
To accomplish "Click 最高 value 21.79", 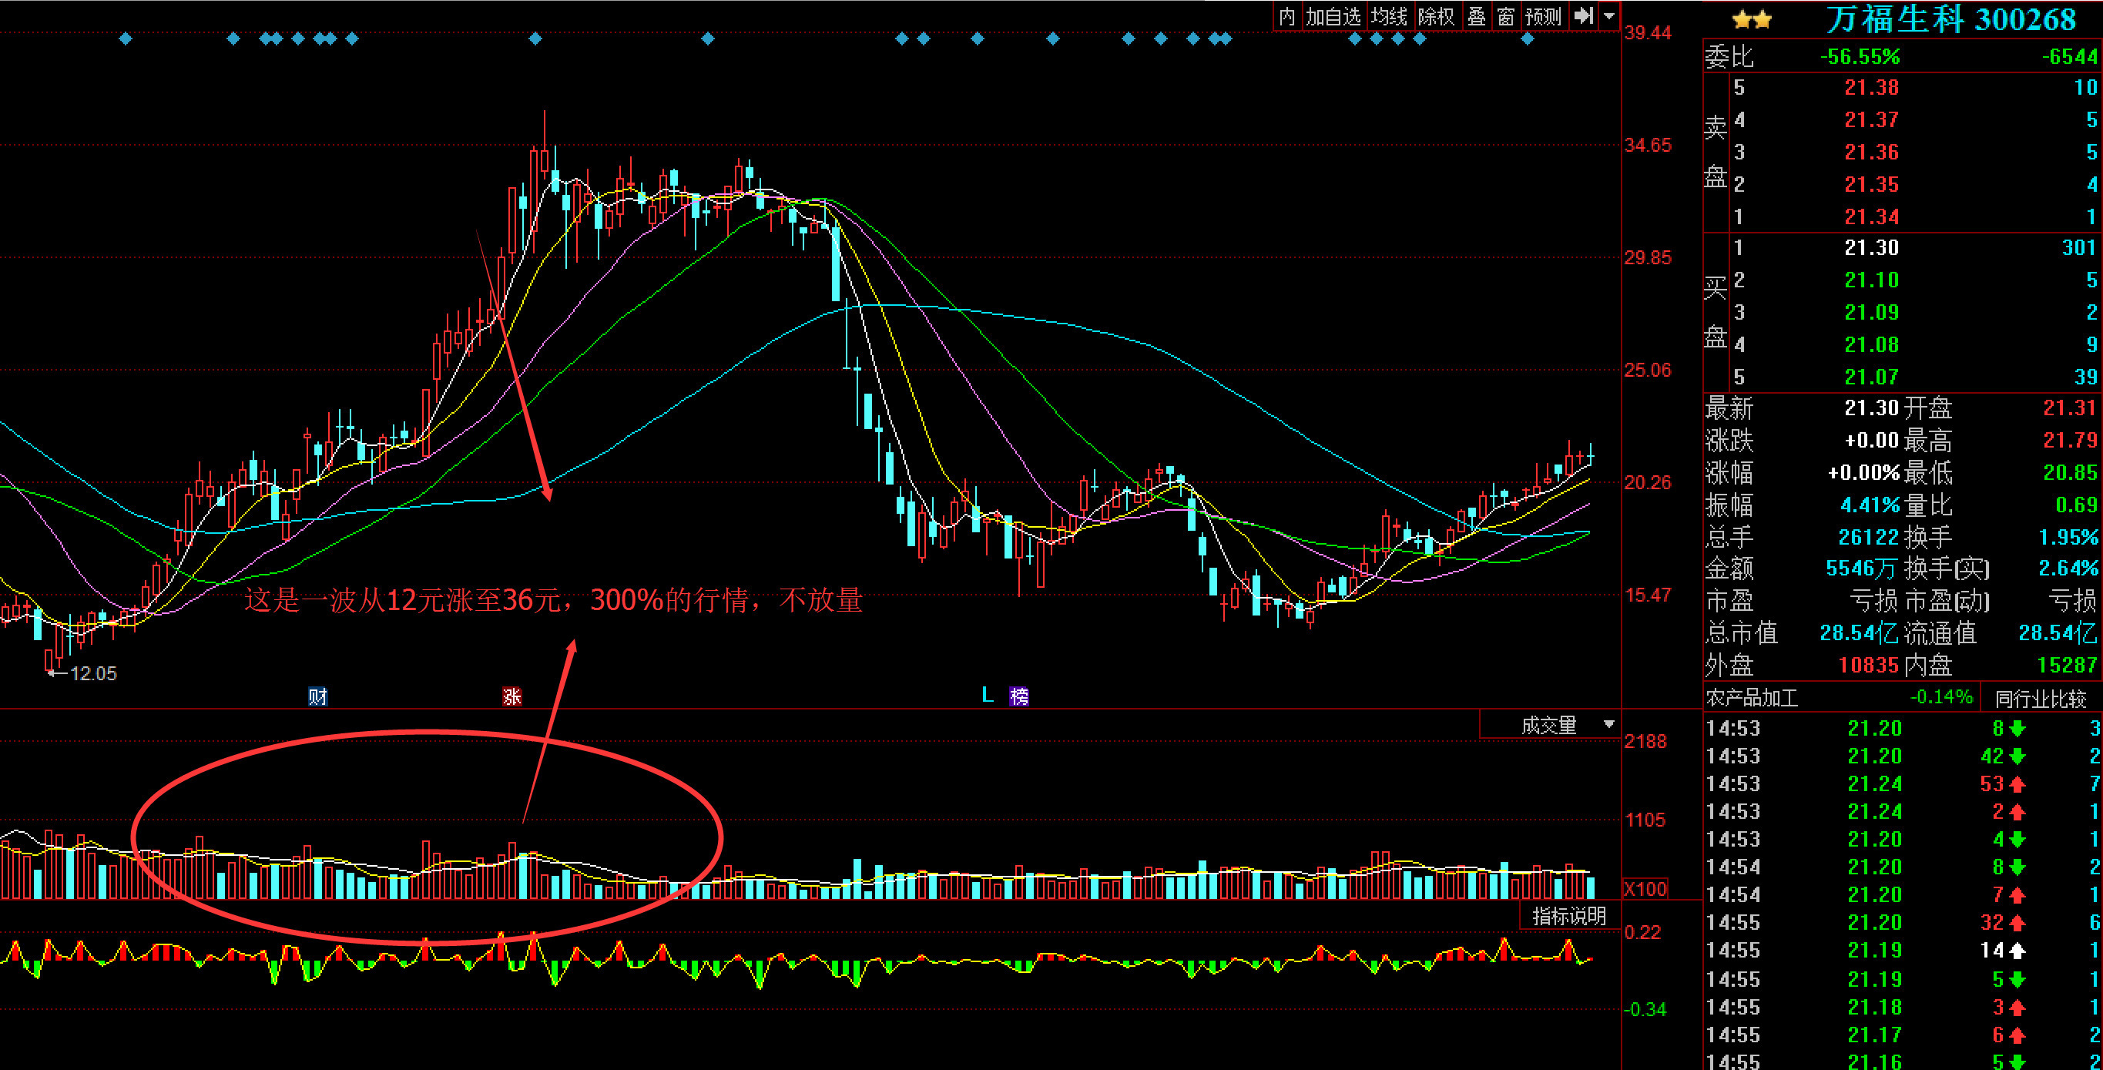I will click(2070, 440).
